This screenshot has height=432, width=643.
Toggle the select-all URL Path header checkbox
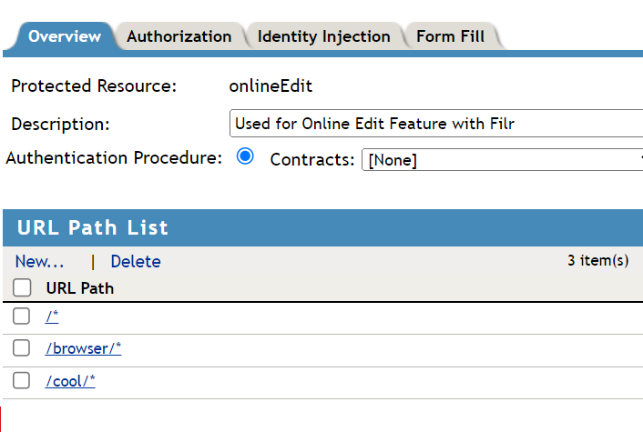tap(22, 288)
